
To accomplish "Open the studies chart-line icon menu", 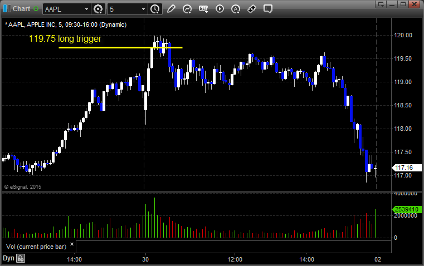I will (187, 9).
